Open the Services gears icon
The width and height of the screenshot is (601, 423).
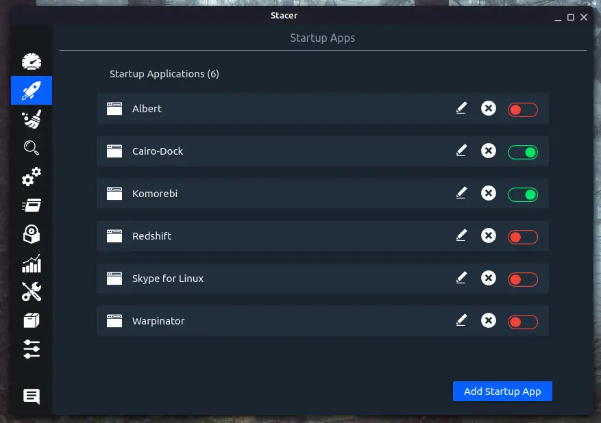(x=32, y=177)
